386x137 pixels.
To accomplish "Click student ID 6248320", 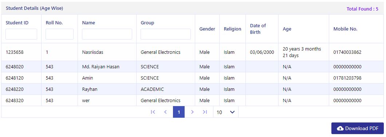I will coord(15,100).
